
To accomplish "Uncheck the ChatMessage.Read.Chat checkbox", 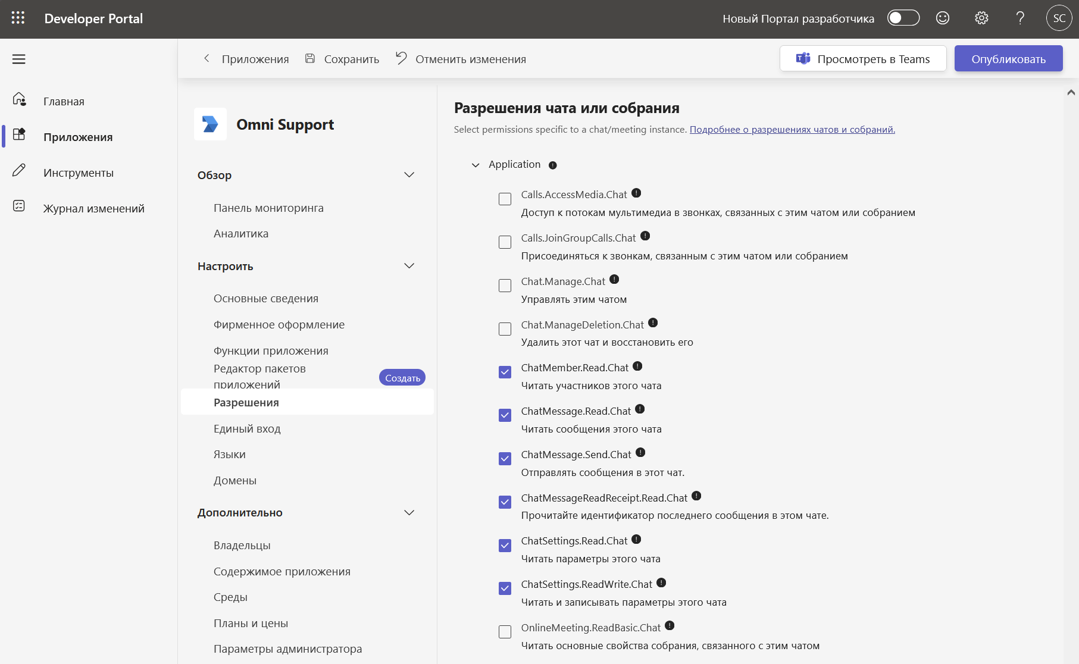I will coord(505,415).
